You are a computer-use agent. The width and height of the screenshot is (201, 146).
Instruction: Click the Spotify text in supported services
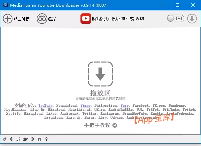click(13, 113)
